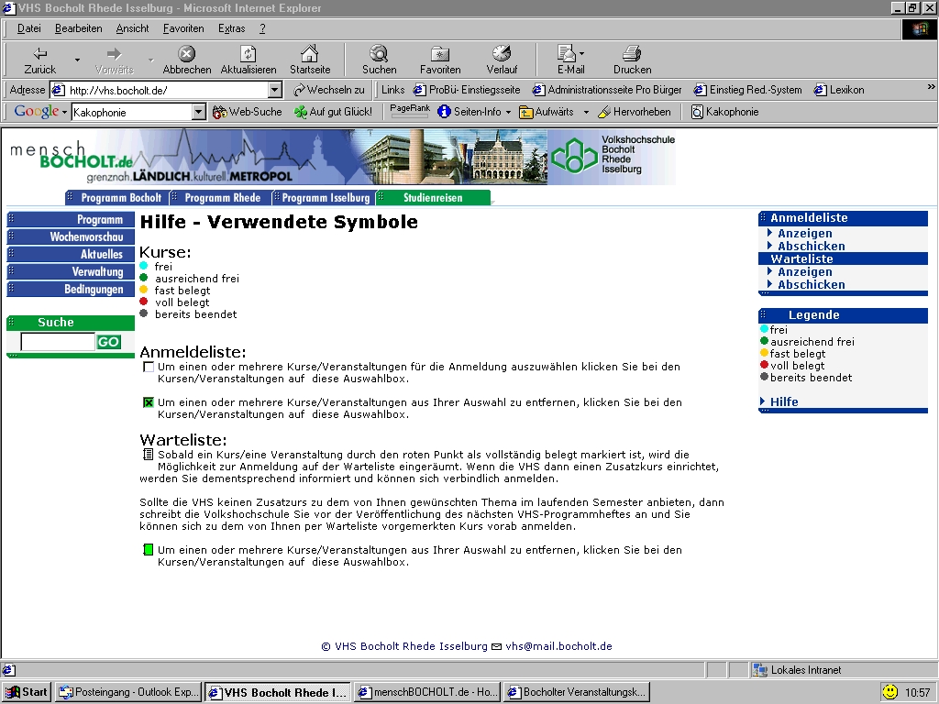Click the Aufwärts folder icon
This screenshot has width=939, height=704.
click(x=525, y=112)
